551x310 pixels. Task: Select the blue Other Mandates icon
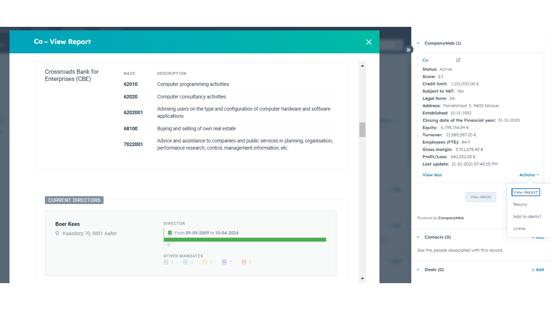(x=185, y=262)
